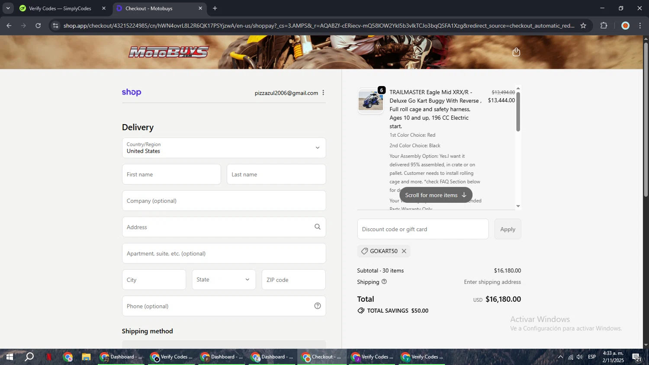Open account options three-dot menu
Image resolution: width=649 pixels, height=365 pixels.
point(323,93)
